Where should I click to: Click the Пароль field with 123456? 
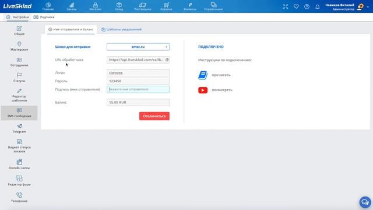[138, 81]
